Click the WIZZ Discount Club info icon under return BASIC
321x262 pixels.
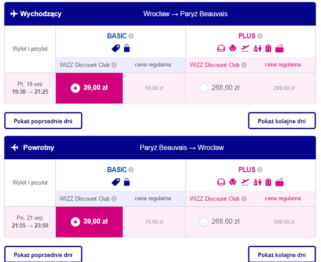[x=114, y=199]
